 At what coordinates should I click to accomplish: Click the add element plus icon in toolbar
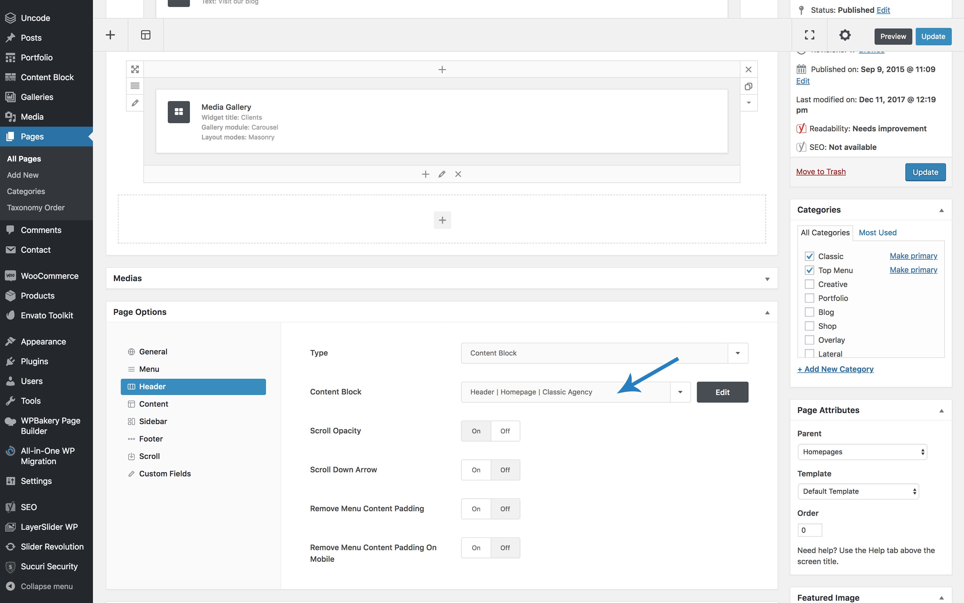pyautogui.click(x=110, y=35)
